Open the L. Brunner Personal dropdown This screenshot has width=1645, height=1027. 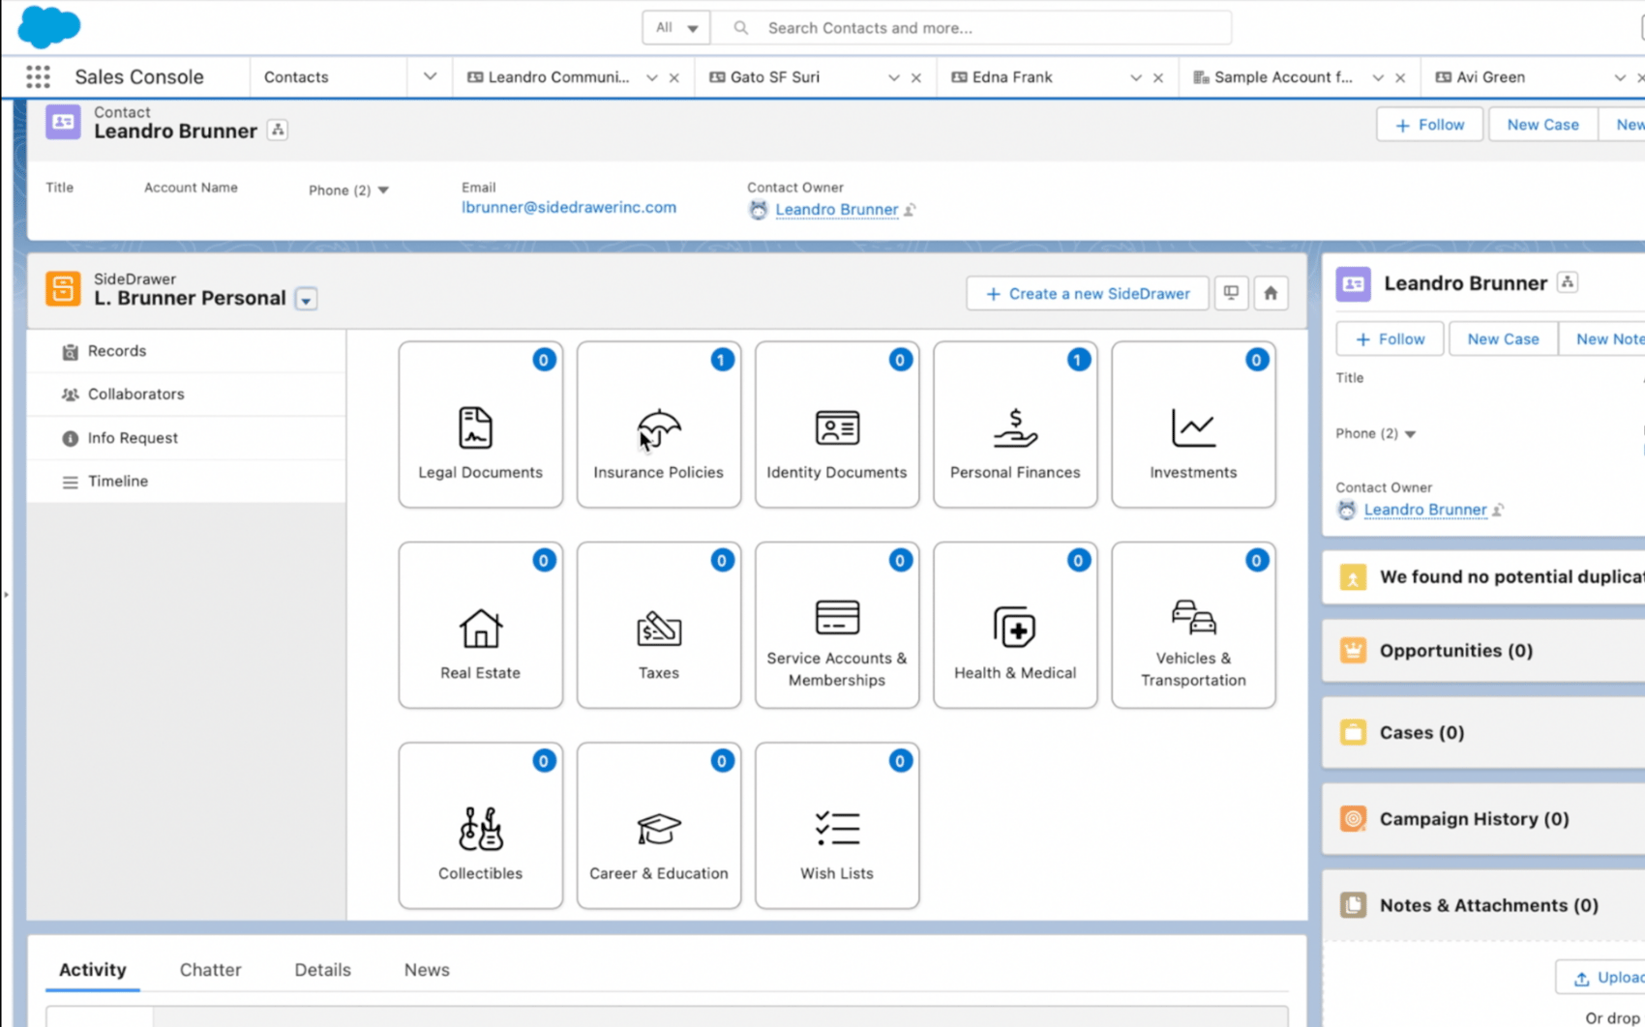pos(306,300)
